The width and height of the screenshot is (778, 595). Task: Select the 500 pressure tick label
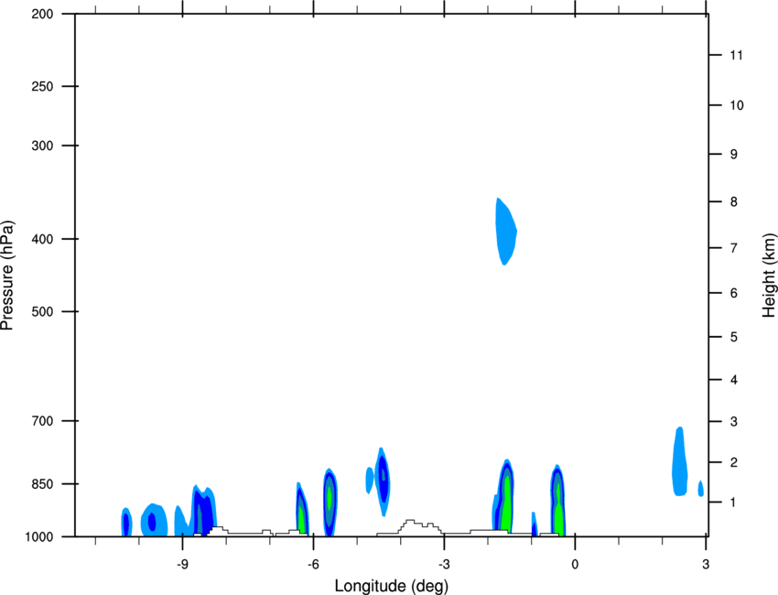42,311
